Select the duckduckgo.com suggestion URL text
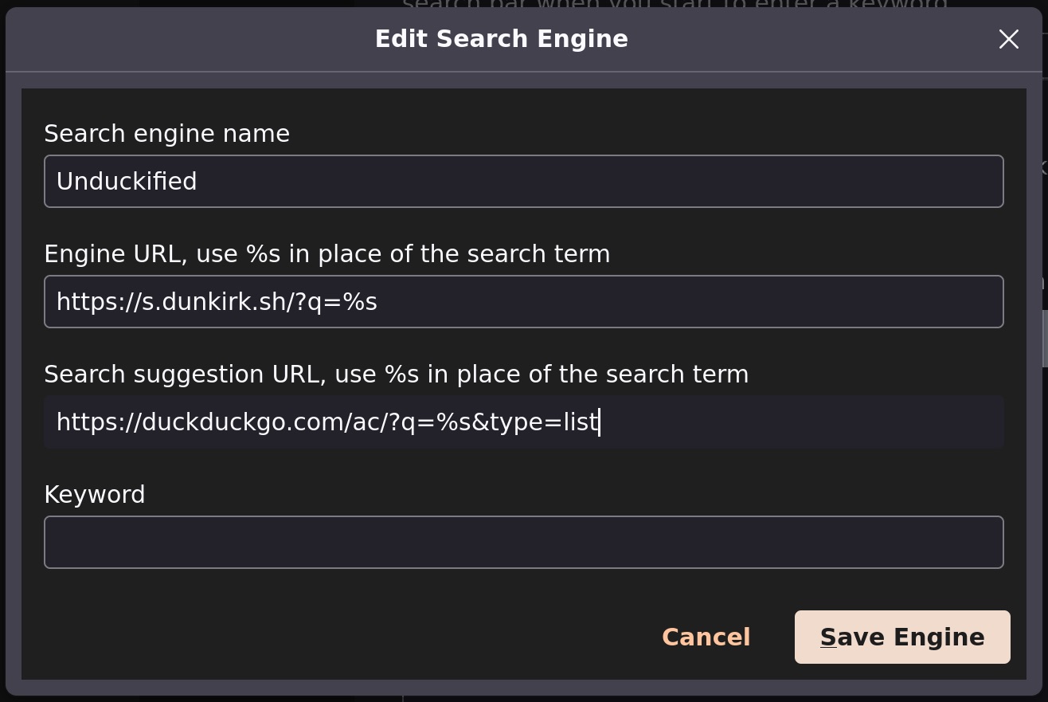This screenshot has width=1048, height=702. (x=327, y=421)
